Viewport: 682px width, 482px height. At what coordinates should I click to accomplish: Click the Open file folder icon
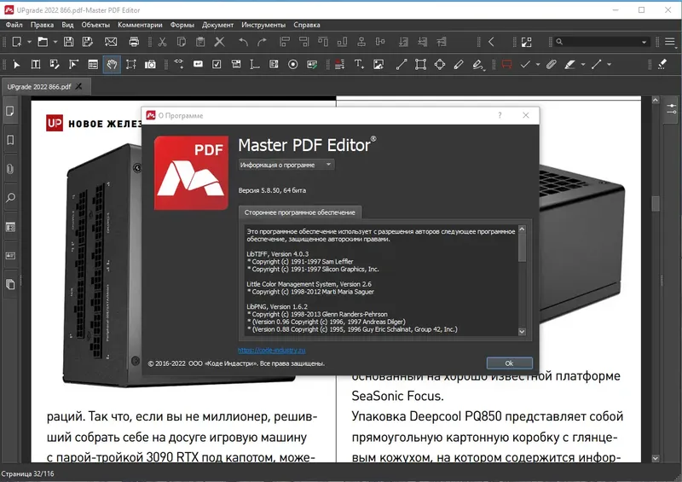[x=43, y=42]
